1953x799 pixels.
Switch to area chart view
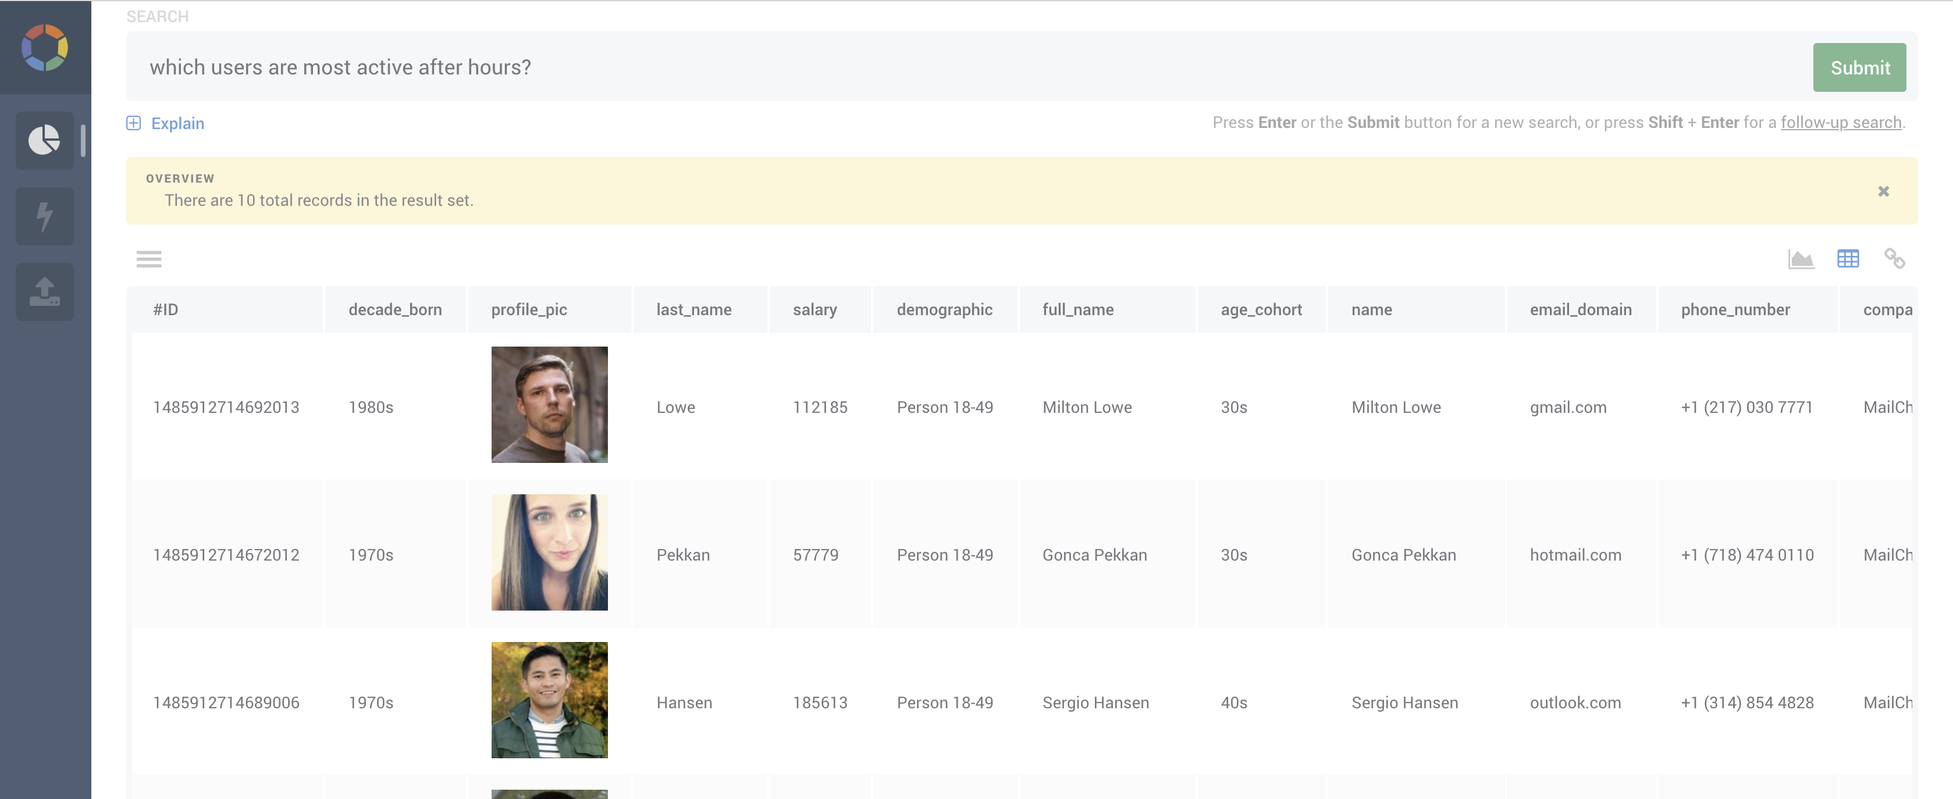[1801, 259]
